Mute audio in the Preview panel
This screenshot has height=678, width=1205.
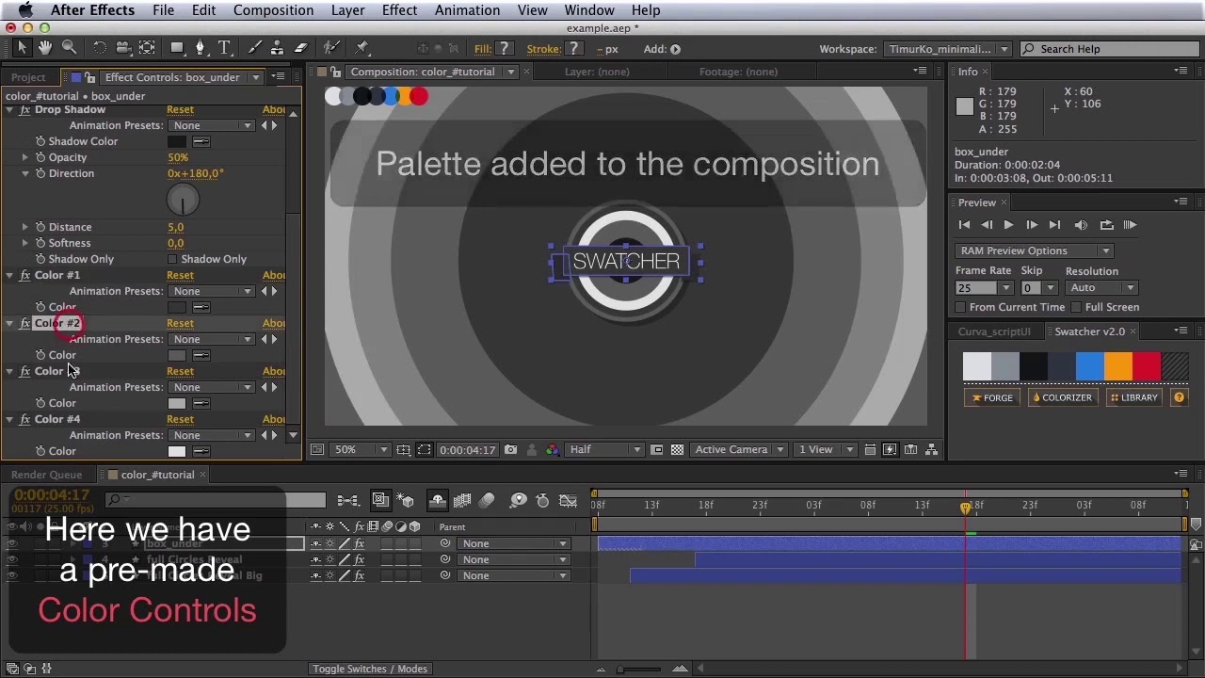1081,225
